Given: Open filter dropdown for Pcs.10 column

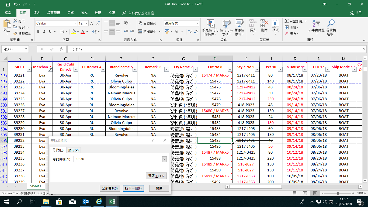Looking at the screenshot, I should pos(280,70).
